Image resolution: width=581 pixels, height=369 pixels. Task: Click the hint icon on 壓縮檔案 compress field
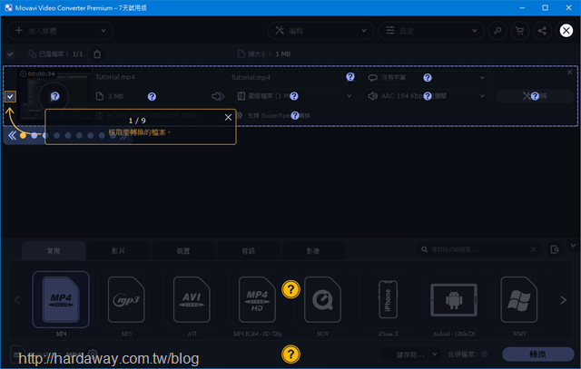(294, 96)
